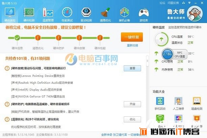Click warning step icon above 硬件防护
The height and width of the screenshot is (138, 207).
(x=59, y=38)
